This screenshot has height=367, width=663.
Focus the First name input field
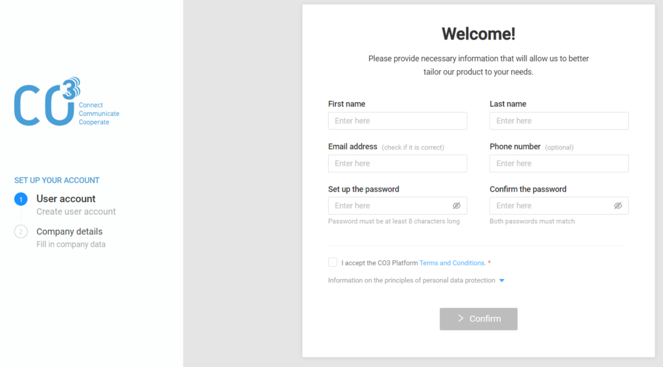[x=398, y=121]
